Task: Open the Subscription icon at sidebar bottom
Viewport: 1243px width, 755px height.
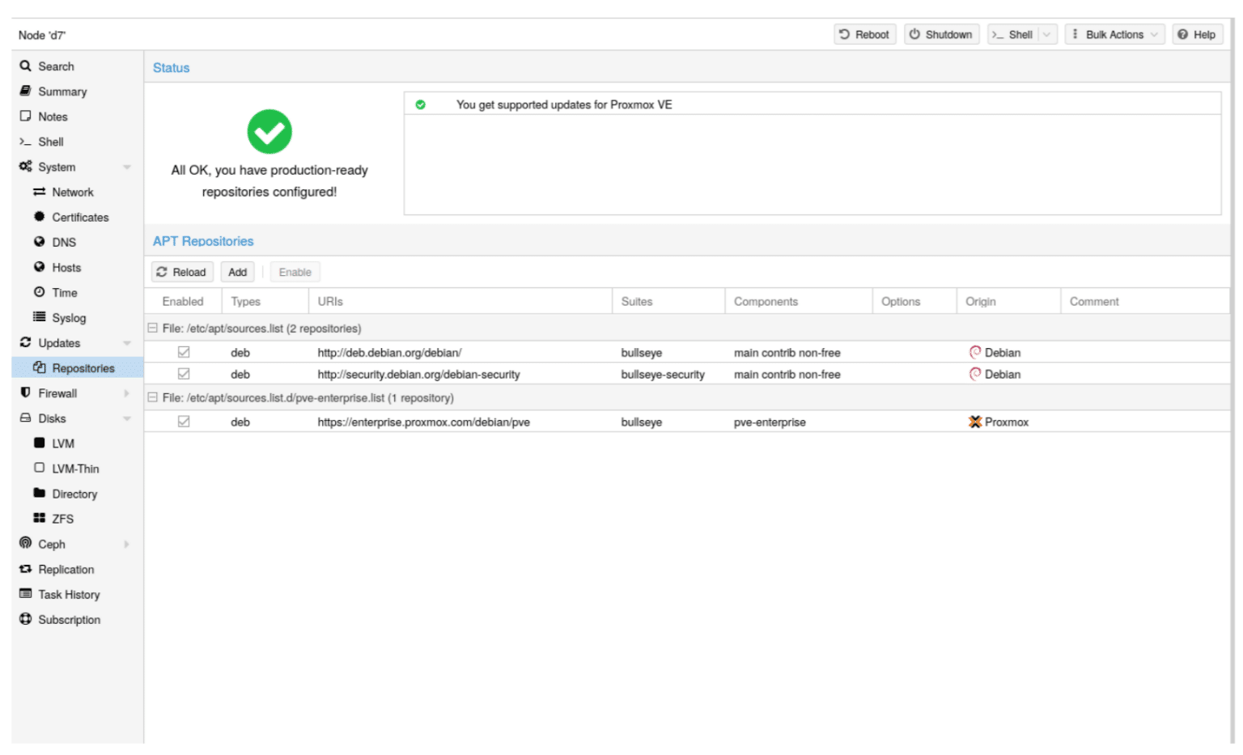Action: 25,619
